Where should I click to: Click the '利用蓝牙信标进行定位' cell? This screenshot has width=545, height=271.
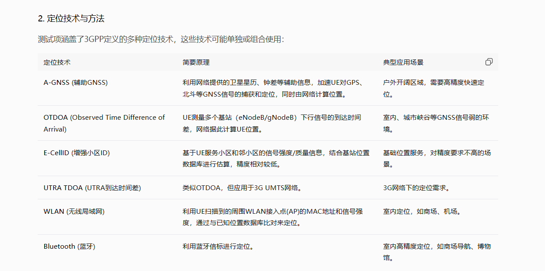(218, 246)
